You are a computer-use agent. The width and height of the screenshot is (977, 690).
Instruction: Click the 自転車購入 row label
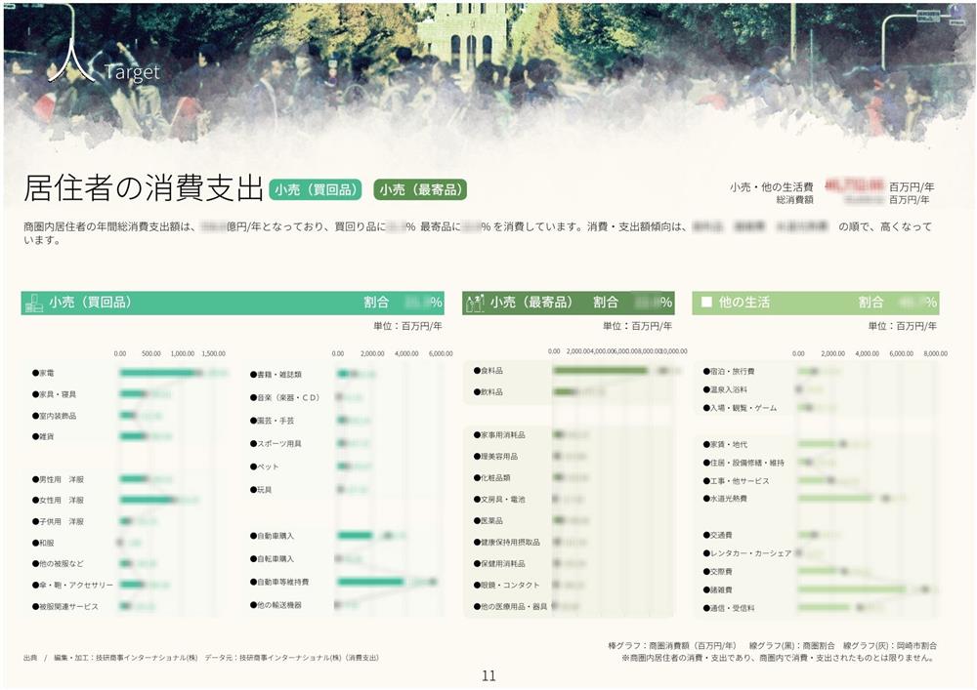coord(273,558)
